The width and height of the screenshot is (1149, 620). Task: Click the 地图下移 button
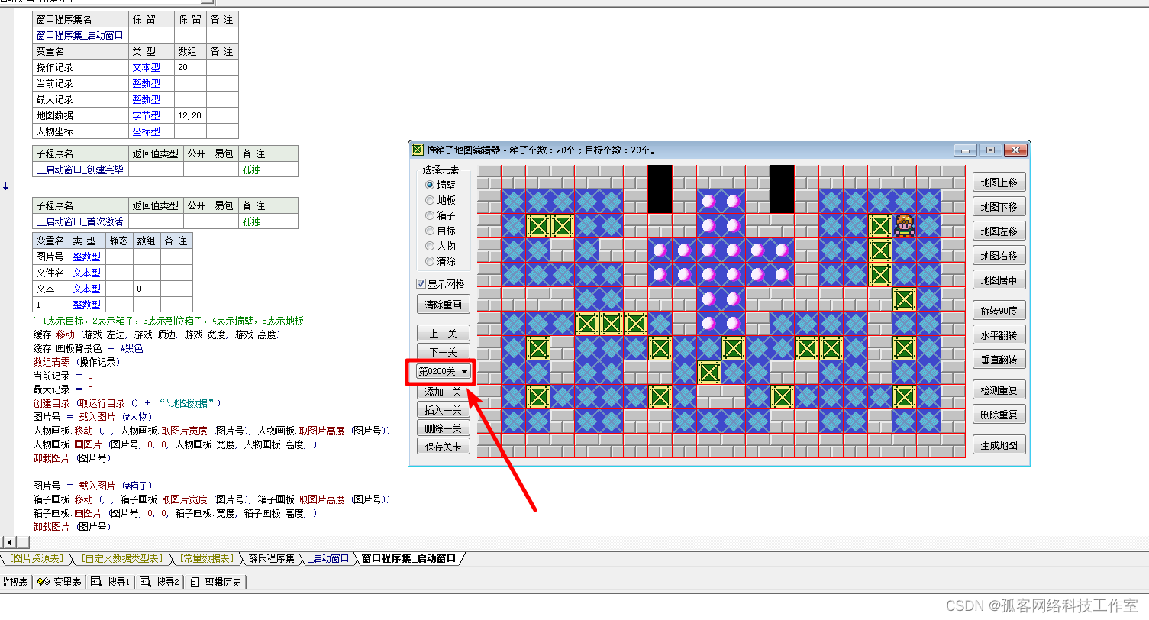[x=999, y=207]
